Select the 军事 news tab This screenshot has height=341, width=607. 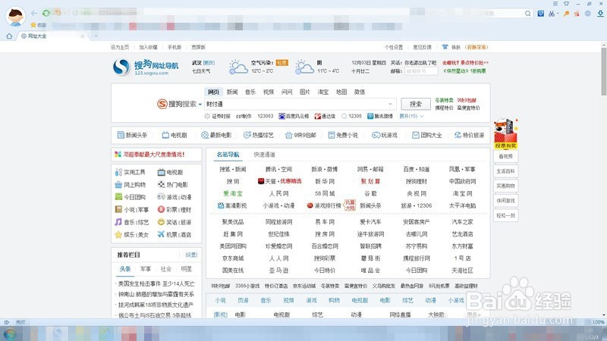pos(146,269)
